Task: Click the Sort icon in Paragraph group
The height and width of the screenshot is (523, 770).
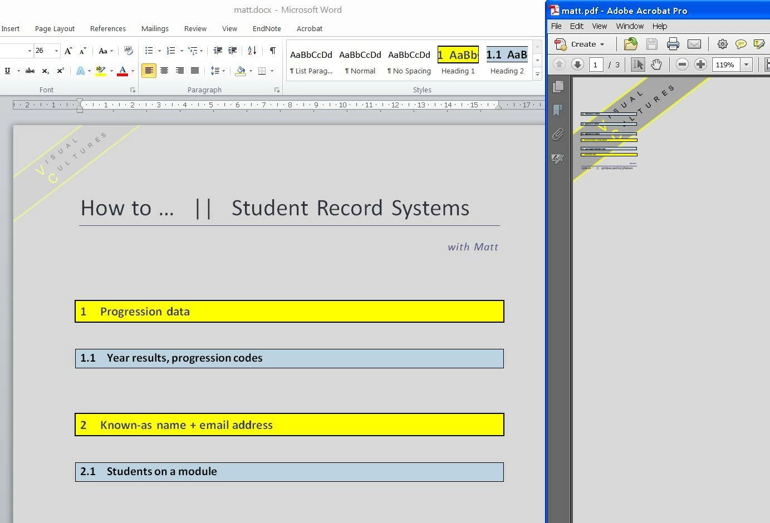Action: coord(252,51)
